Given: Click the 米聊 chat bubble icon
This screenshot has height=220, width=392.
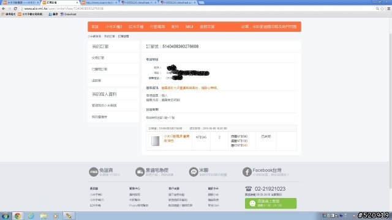Looking at the screenshot, I should tap(194, 172).
